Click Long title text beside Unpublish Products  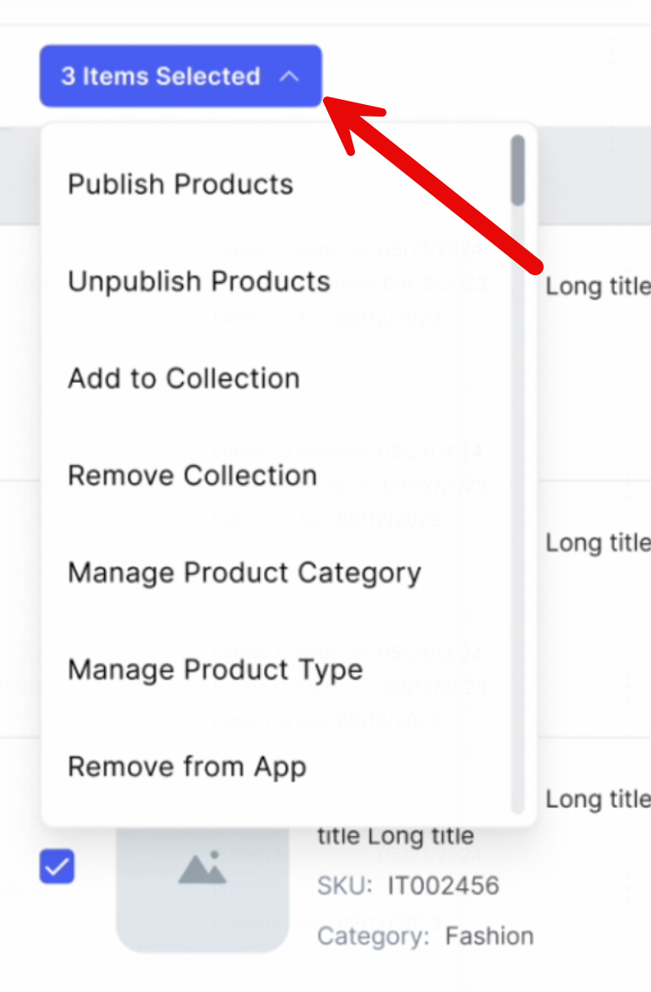(x=597, y=287)
